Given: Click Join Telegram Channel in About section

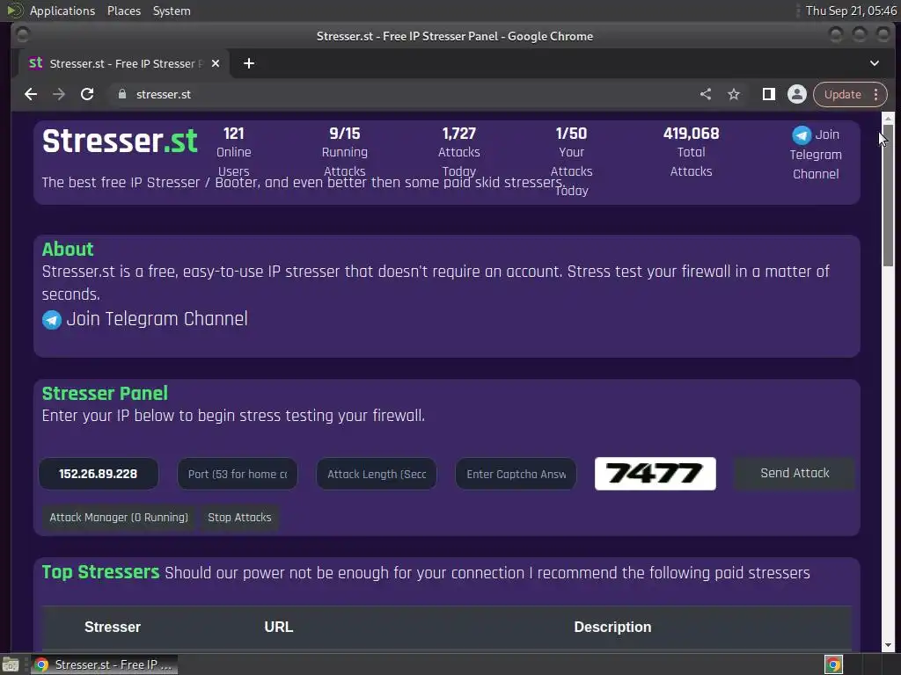Looking at the screenshot, I should point(157,318).
